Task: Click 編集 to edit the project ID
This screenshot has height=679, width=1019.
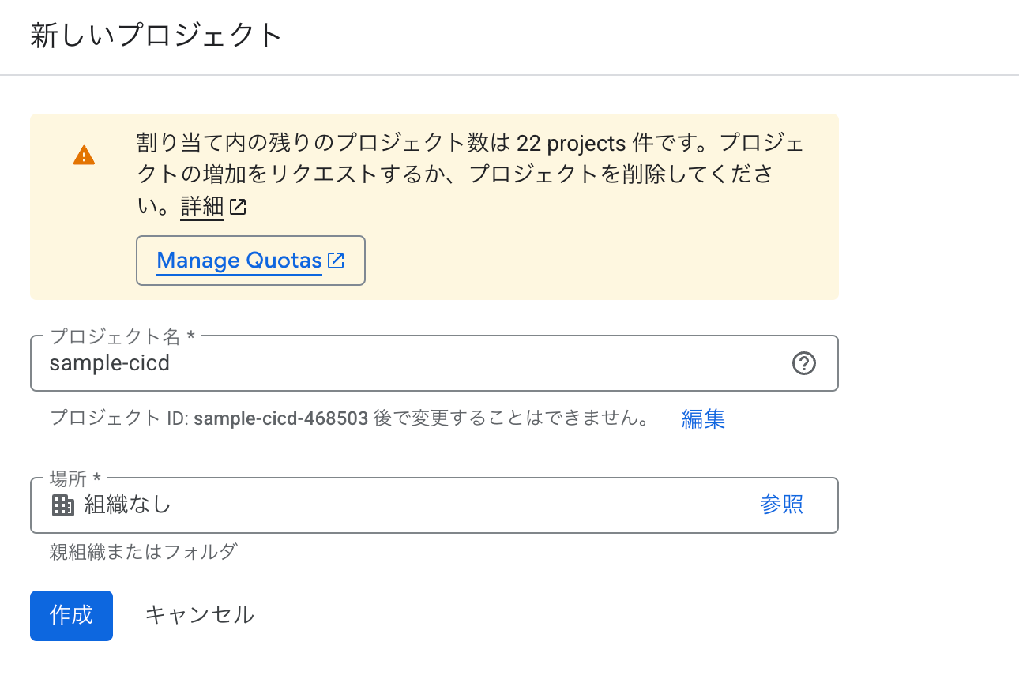Action: 703,418
